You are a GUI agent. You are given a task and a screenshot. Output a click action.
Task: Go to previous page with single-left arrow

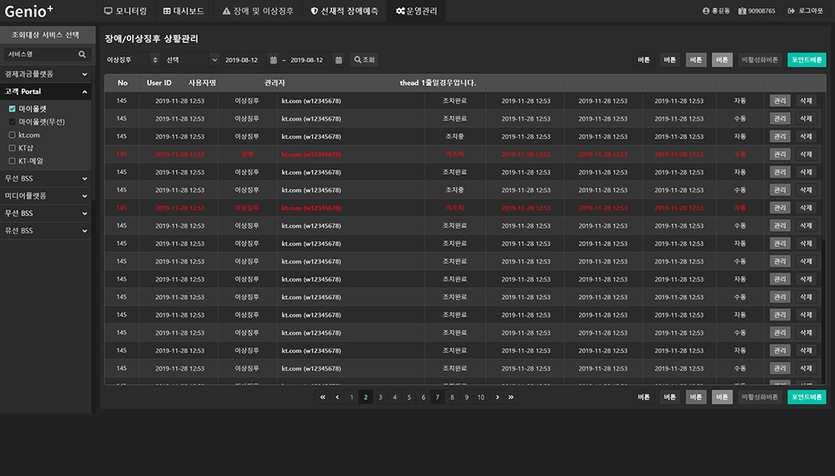point(337,398)
